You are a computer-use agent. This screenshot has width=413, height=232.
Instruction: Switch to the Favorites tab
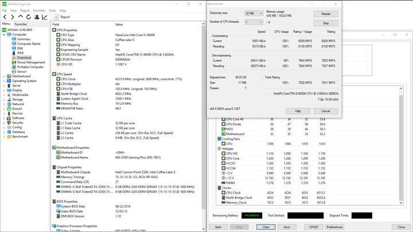click(x=21, y=24)
